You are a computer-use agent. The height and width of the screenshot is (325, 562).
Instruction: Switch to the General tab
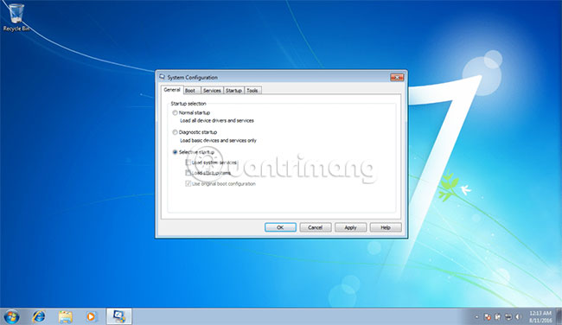(172, 90)
